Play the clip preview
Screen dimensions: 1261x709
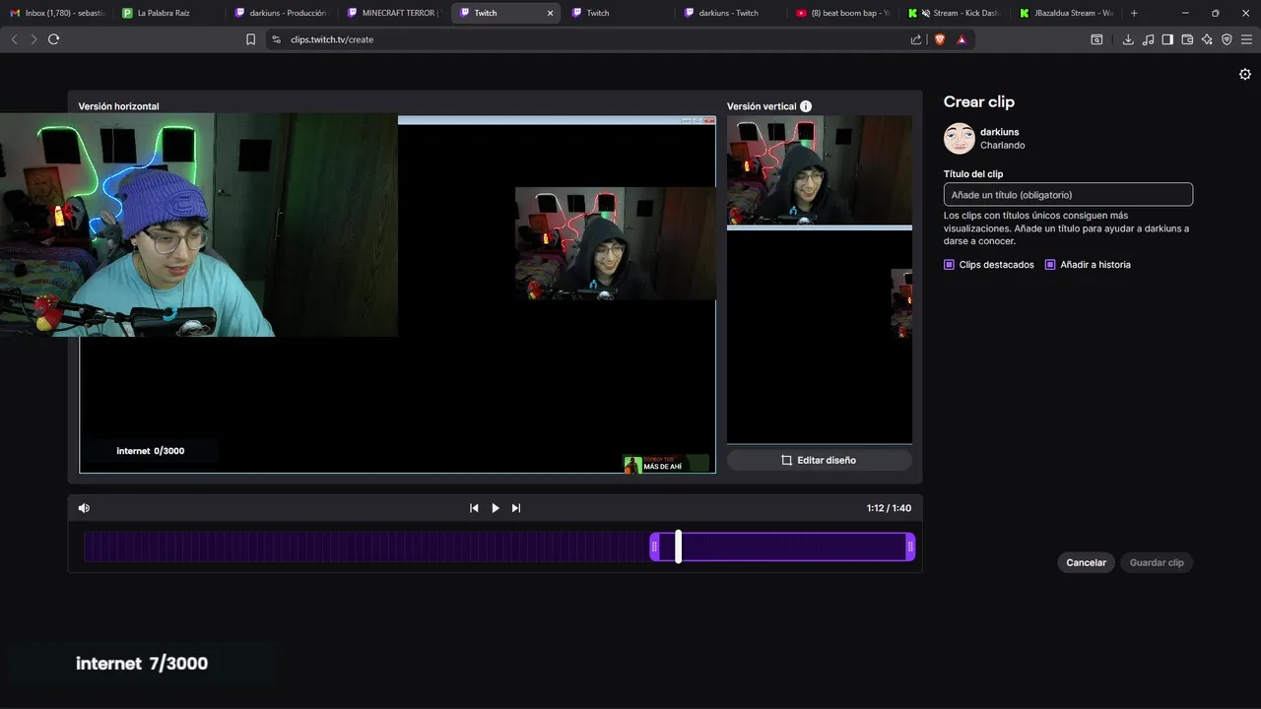click(x=496, y=508)
